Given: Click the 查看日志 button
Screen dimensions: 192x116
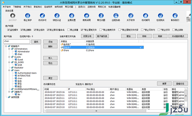Looking at the screenshot, I should pyautogui.click(x=180, y=84).
